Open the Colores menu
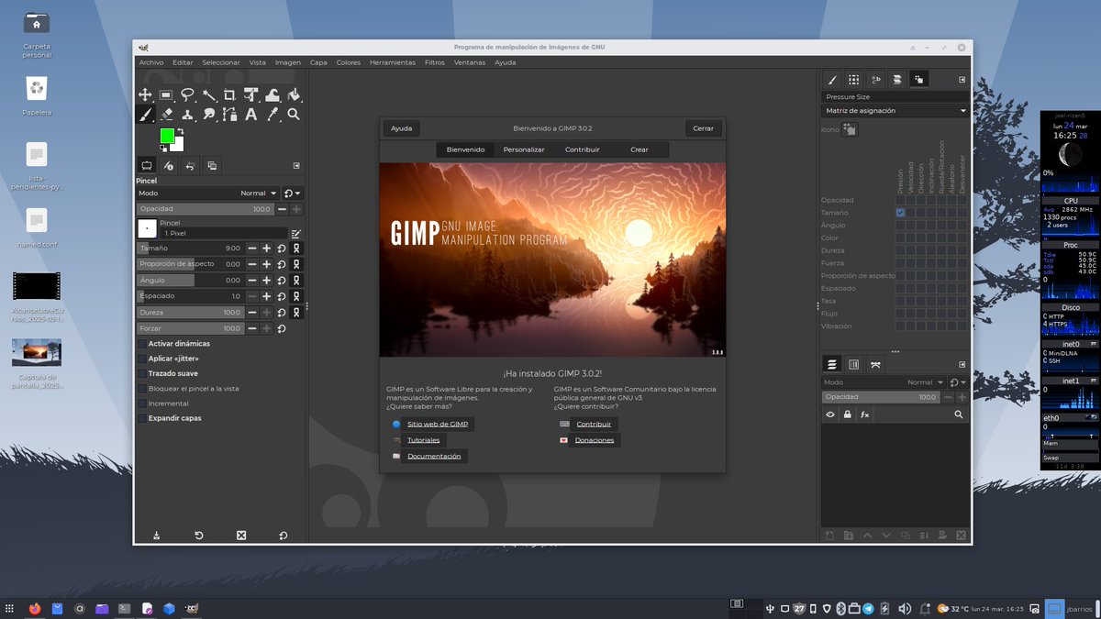The width and height of the screenshot is (1101, 619). (349, 62)
